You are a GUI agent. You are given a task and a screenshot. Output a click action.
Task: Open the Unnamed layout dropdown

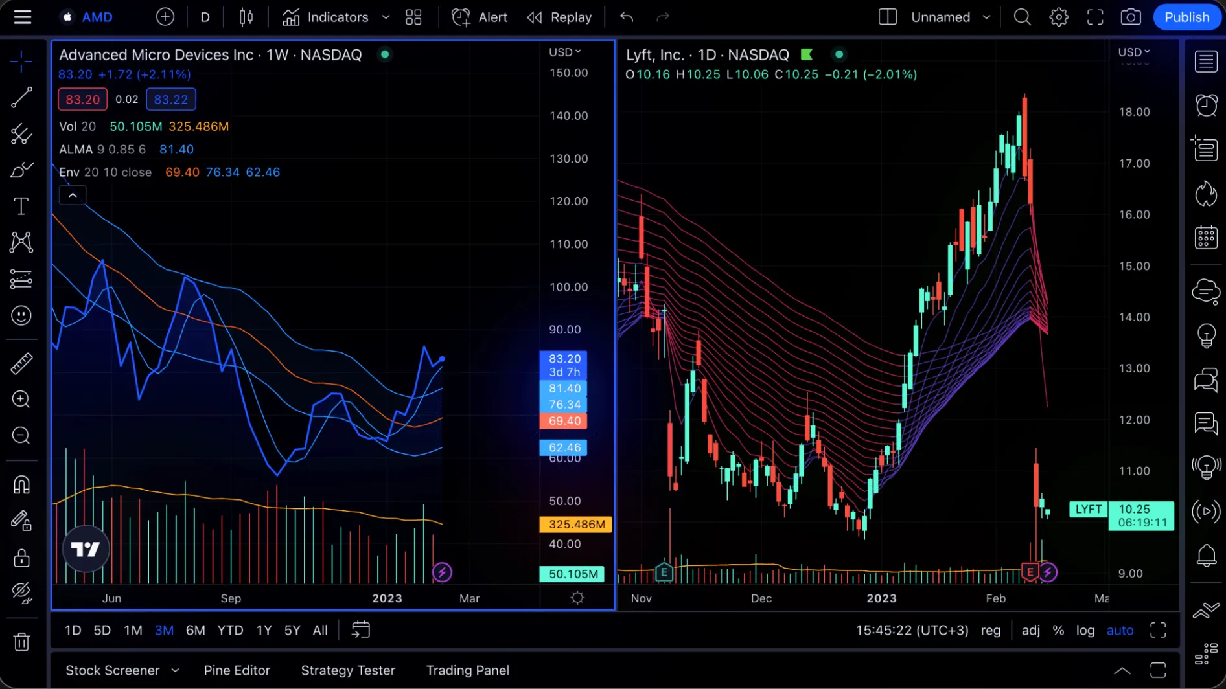[x=951, y=17]
